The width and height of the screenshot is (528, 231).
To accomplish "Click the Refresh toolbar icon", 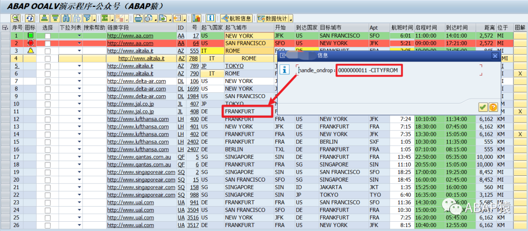I will click(x=30, y=18).
